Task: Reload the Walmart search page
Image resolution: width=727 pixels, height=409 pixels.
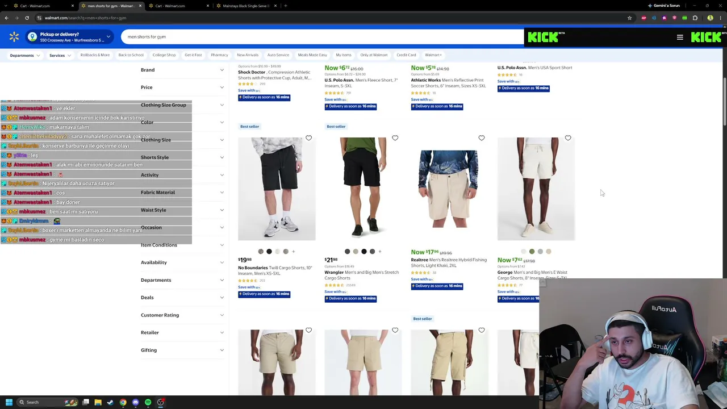Action: pyautogui.click(x=27, y=18)
